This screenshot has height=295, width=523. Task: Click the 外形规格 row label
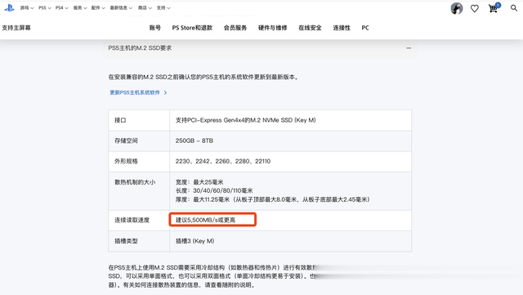pos(126,161)
